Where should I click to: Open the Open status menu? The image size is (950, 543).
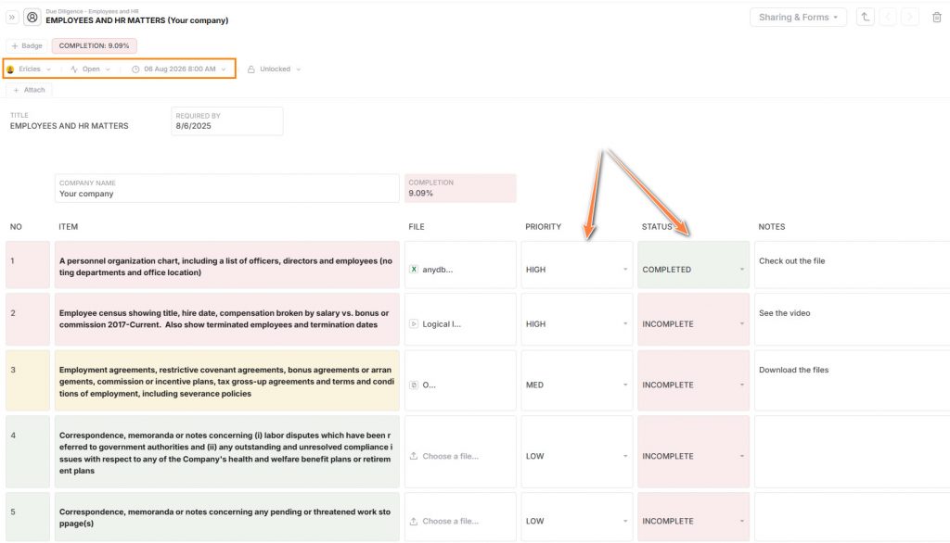91,69
